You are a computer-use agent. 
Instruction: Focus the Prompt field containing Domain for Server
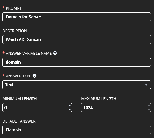77,17
